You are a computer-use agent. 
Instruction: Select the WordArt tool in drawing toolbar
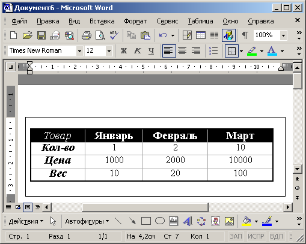pos(188,221)
